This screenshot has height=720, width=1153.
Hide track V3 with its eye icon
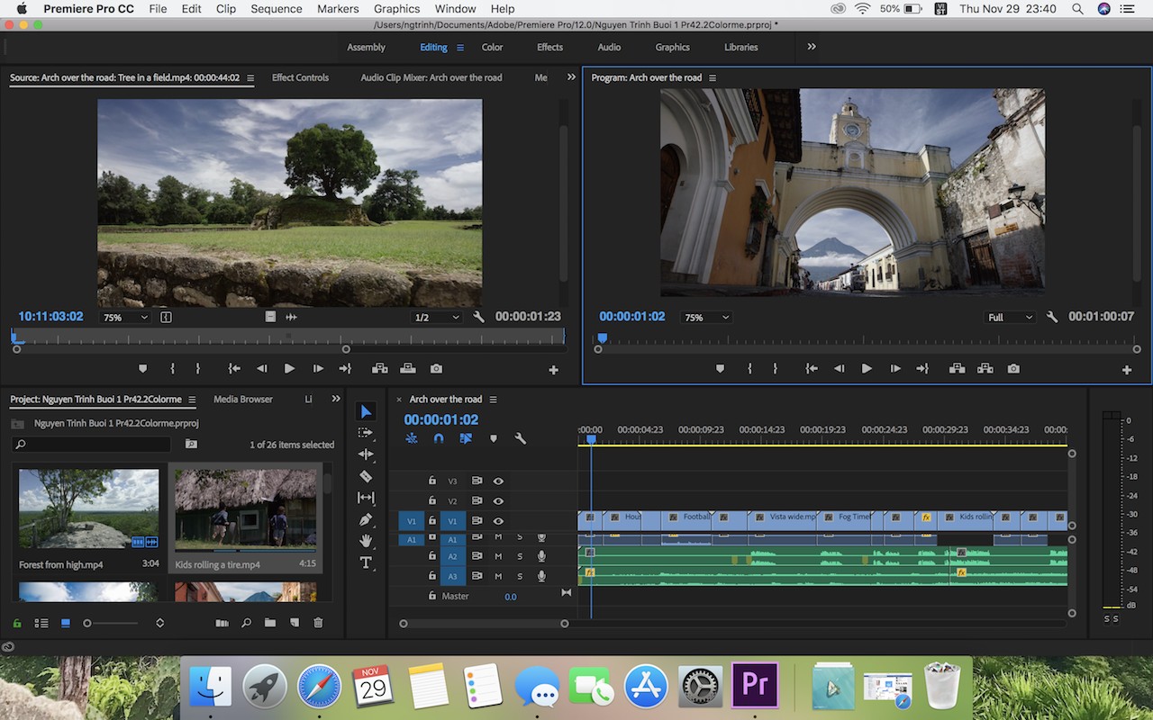click(x=498, y=481)
